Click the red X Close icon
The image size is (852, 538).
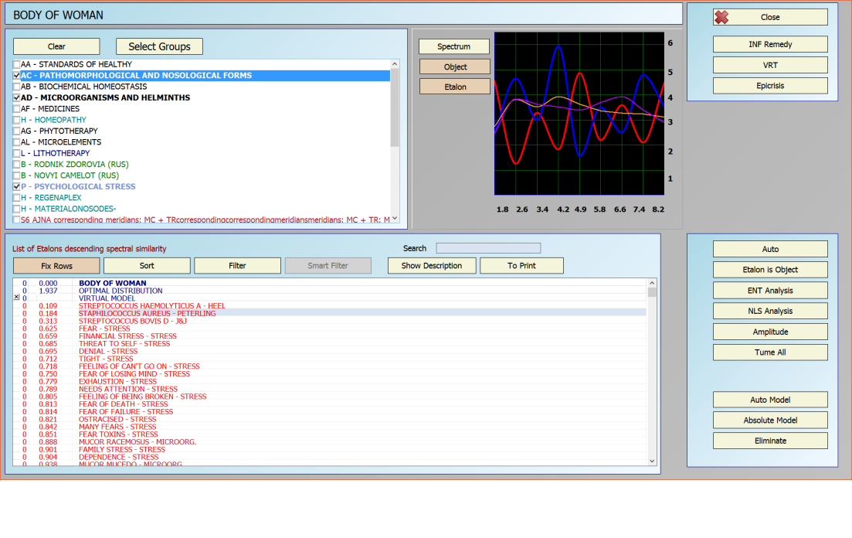pyautogui.click(x=721, y=18)
